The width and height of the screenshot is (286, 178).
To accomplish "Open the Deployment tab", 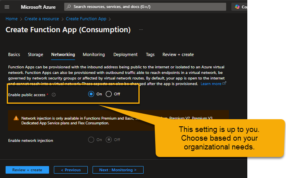I will [126, 54].
